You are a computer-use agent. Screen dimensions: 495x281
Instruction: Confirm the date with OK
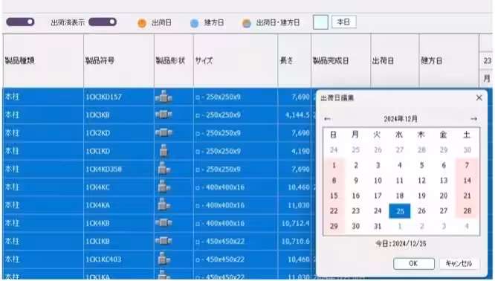click(413, 264)
